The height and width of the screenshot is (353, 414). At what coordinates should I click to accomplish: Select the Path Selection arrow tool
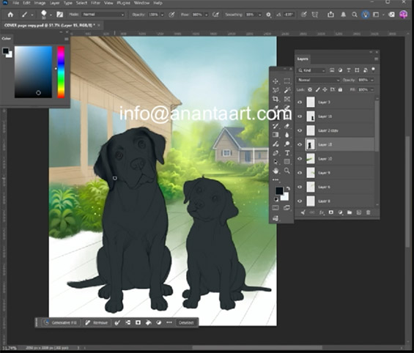[x=276, y=162]
